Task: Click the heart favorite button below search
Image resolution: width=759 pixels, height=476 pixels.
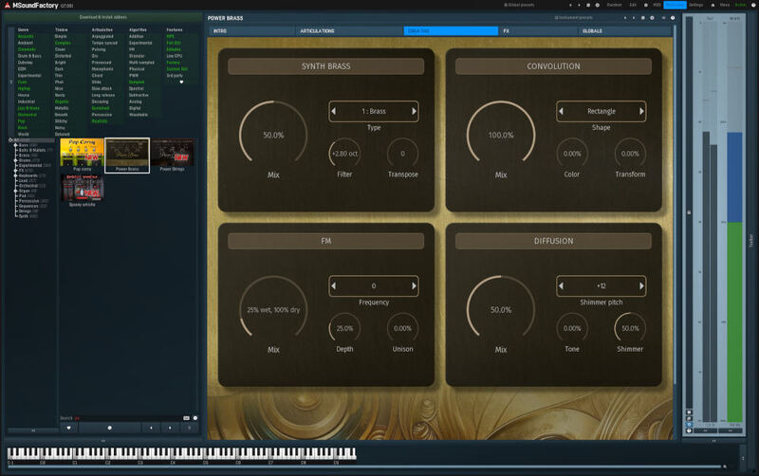Action: pyautogui.click(x=67, y=428)
